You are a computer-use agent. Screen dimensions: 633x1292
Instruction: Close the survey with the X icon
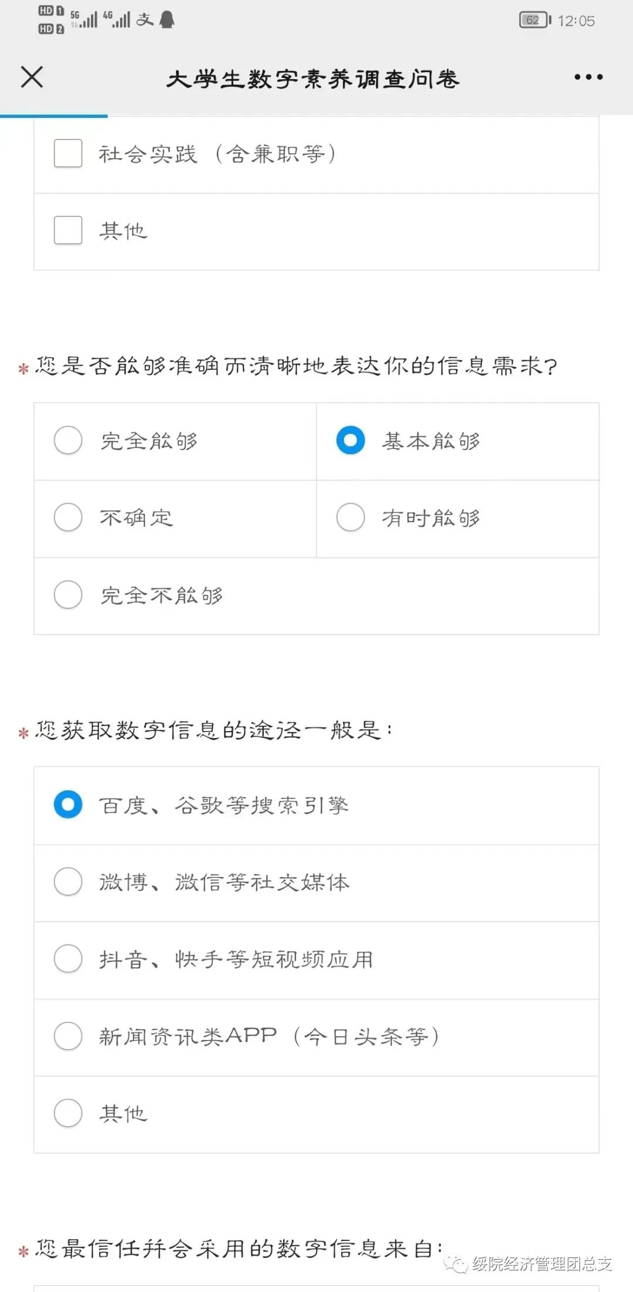tap(32, 77)
